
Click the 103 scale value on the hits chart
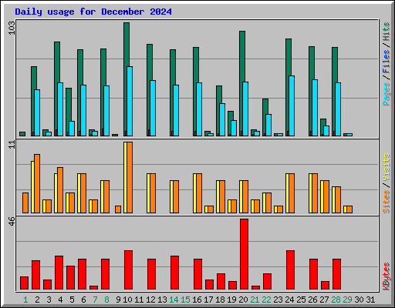point(12,28)
